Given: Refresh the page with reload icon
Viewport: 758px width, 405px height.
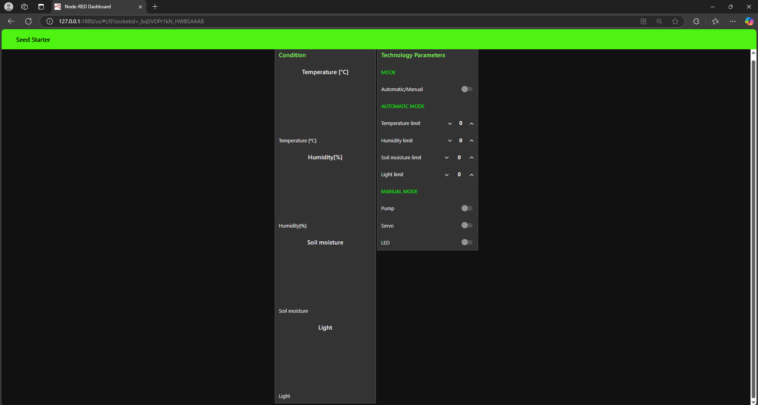Looking at the screenshot, I should 28,21.
